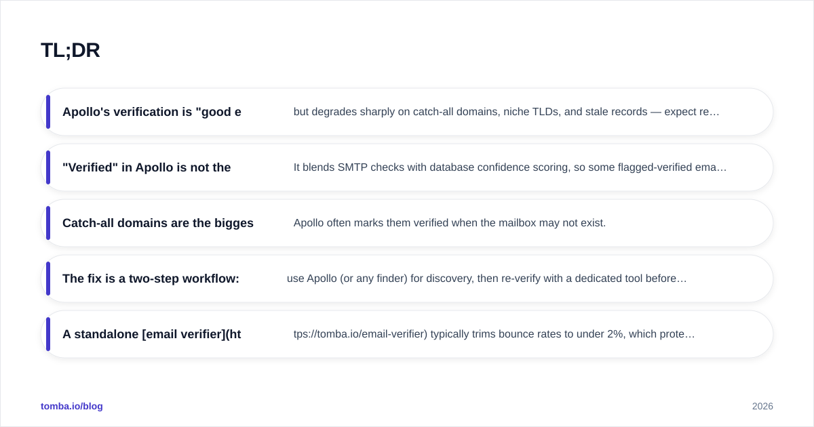Viewport: 814px width, 427px height.
Task: Click the blue accent bar on first card
Action: point(48,112)
